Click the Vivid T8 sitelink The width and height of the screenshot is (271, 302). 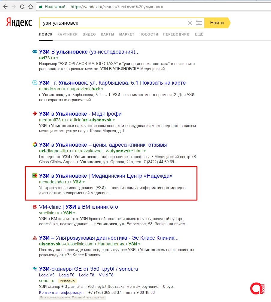[106, 275]
